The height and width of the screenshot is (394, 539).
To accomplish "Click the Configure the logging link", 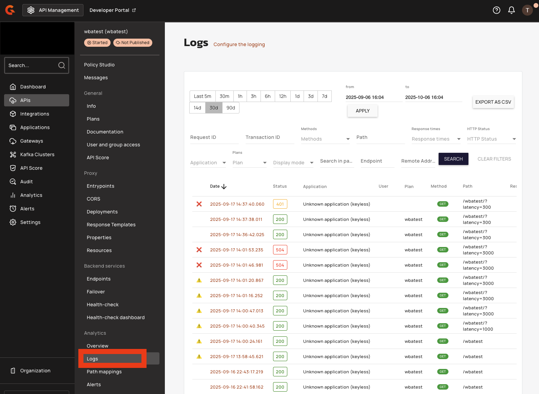I will tap(239, 44).
